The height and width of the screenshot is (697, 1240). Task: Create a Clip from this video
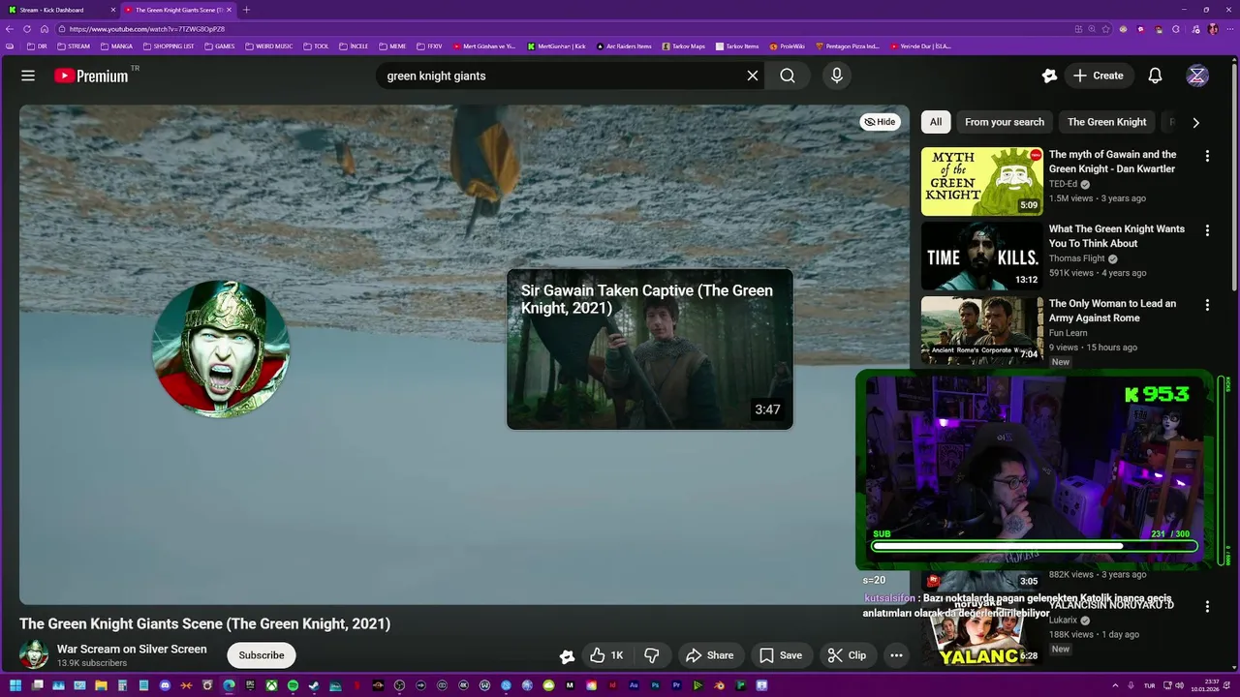click(848, 655)
